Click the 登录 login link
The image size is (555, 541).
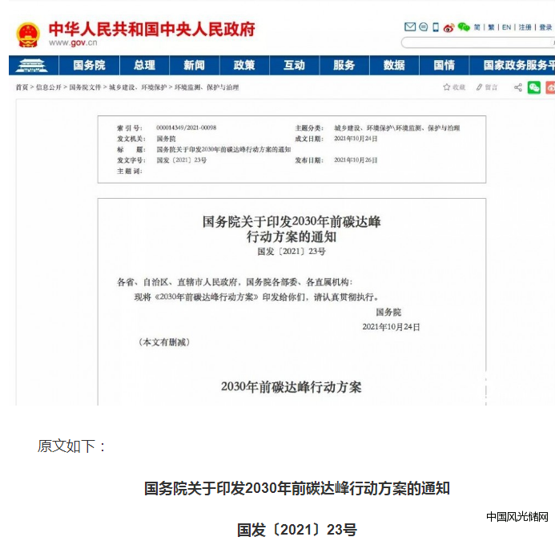click(545, 27)
